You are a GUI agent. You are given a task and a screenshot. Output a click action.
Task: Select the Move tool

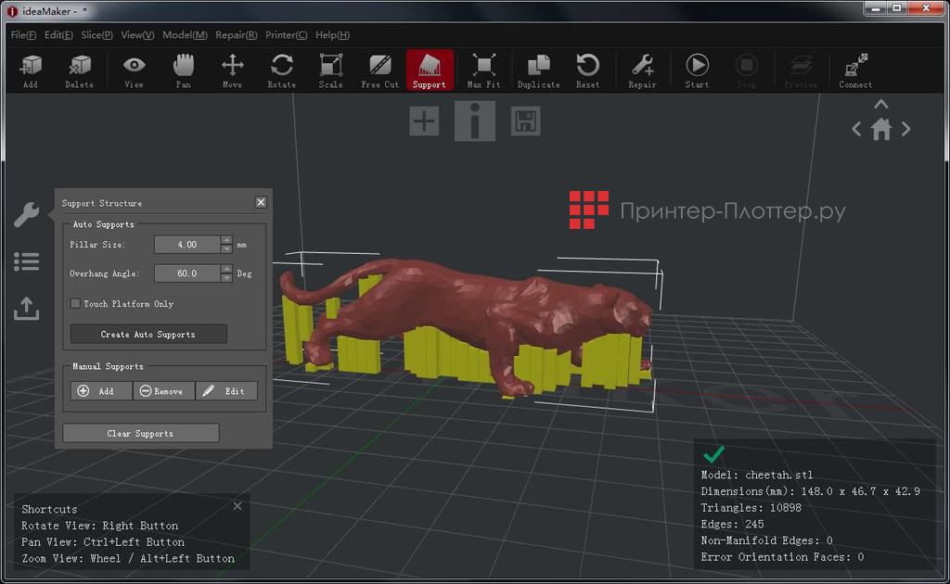[232, 70]
